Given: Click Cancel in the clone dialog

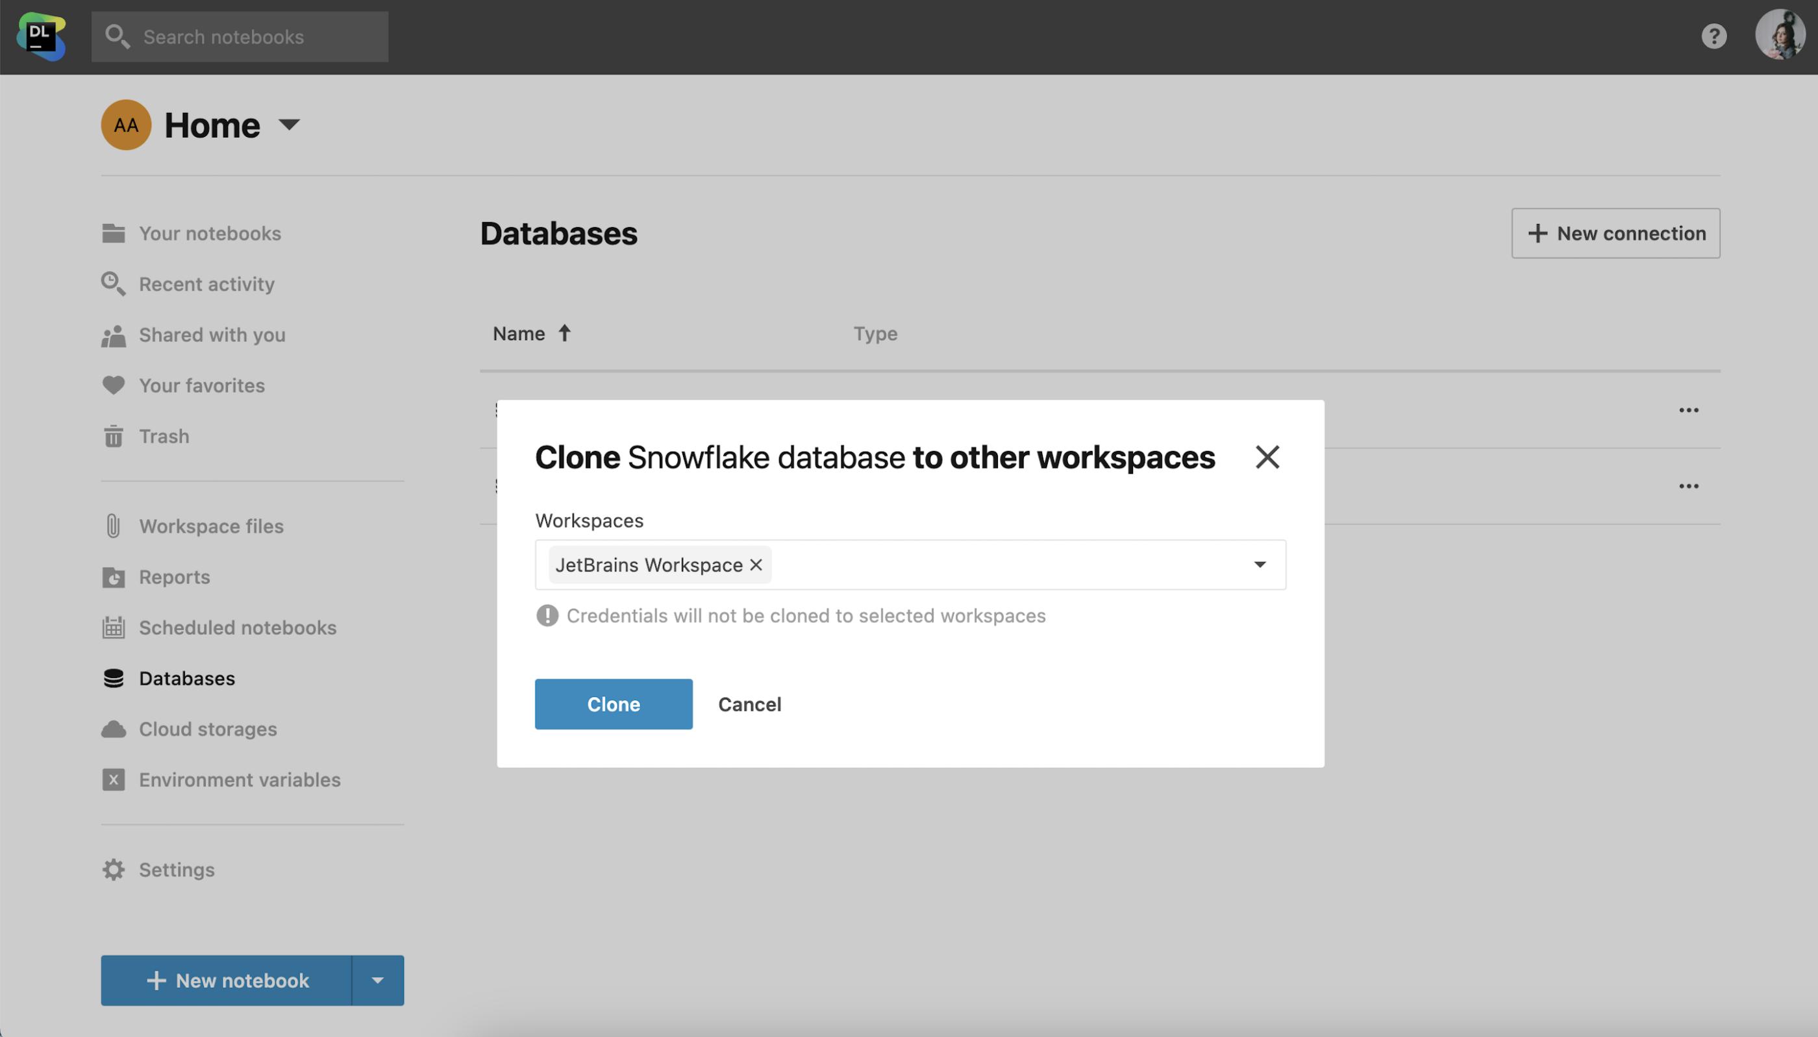Looking at the screenshot, I should click(749, 704).
